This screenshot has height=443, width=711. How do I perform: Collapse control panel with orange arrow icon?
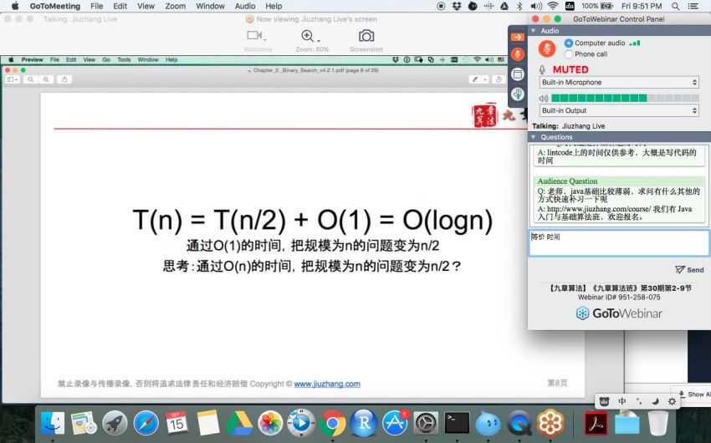[518, 37]
